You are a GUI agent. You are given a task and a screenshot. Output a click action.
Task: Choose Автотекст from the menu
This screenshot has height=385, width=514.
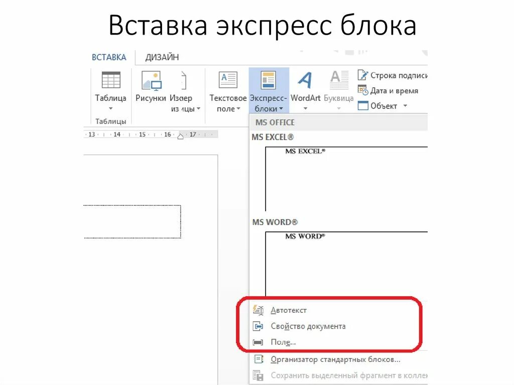point(289,310)
